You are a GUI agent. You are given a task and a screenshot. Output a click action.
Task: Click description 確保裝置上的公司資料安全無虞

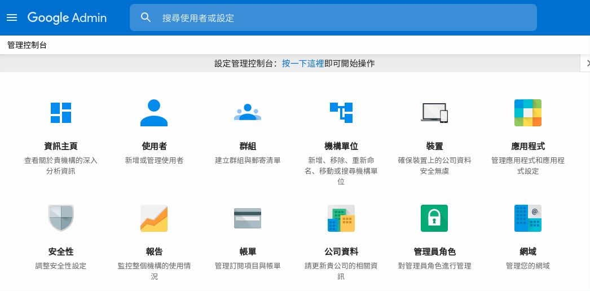434,166
